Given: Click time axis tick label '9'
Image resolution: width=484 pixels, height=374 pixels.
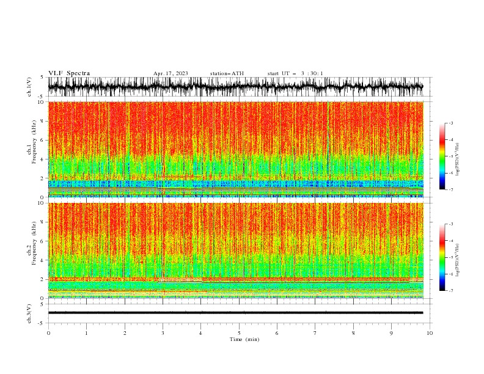Looking at the screenshot, I should point(391,333).
